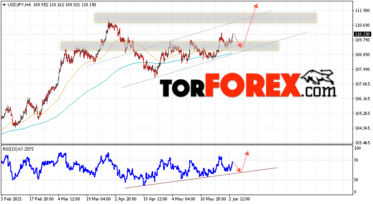373x204 pixels.
Task: Click the RSI scale value 100
Action: tap(357, 148)
